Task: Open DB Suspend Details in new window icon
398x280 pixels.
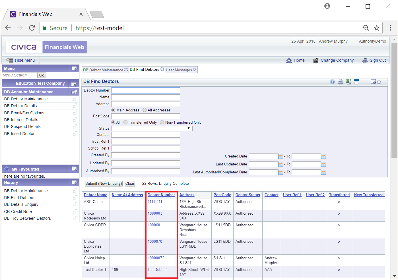Action: 75,126
